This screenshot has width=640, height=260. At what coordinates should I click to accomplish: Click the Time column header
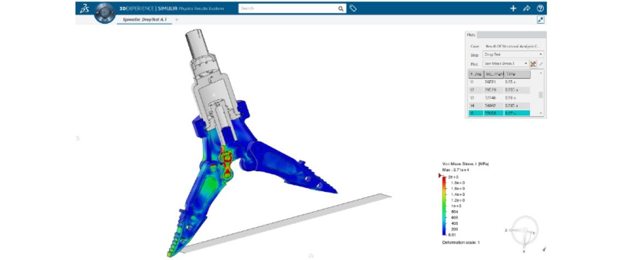tap(517, 74)
